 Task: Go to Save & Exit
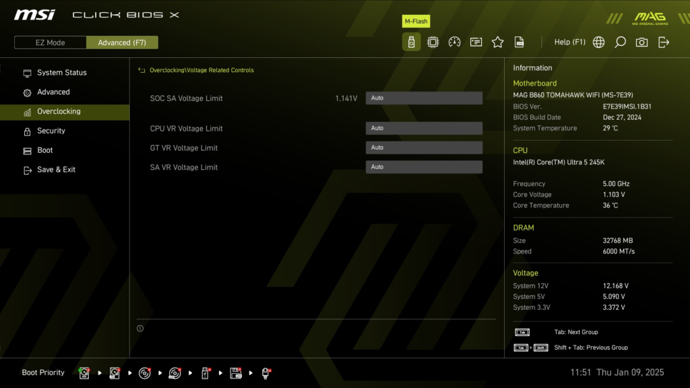[x=57, y=169]
